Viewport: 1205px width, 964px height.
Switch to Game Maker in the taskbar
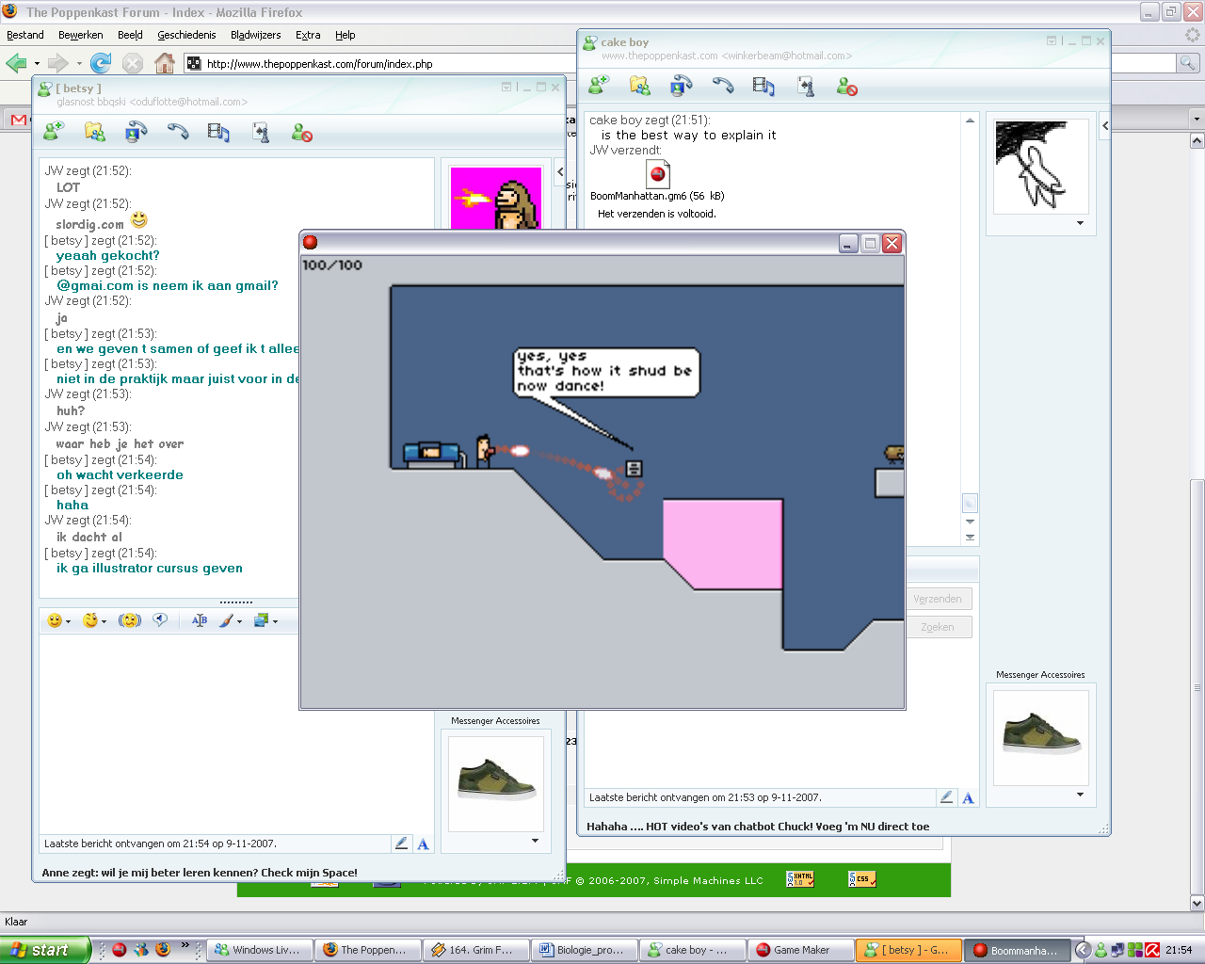tap(801, 950)
